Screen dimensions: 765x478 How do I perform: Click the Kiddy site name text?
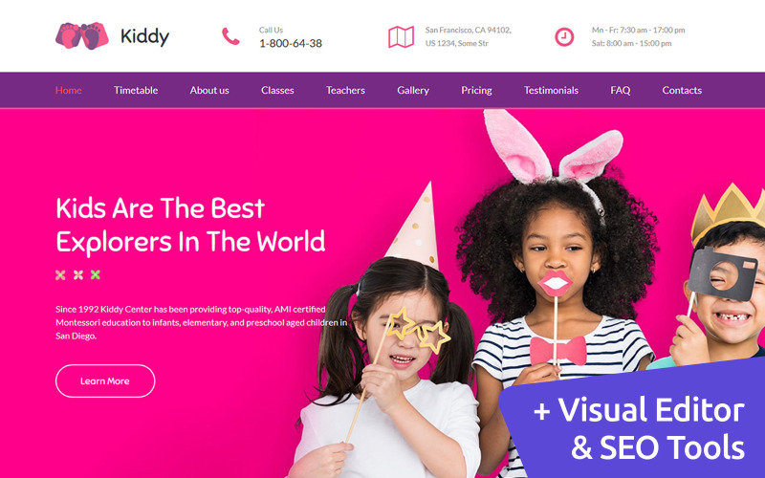145,36
